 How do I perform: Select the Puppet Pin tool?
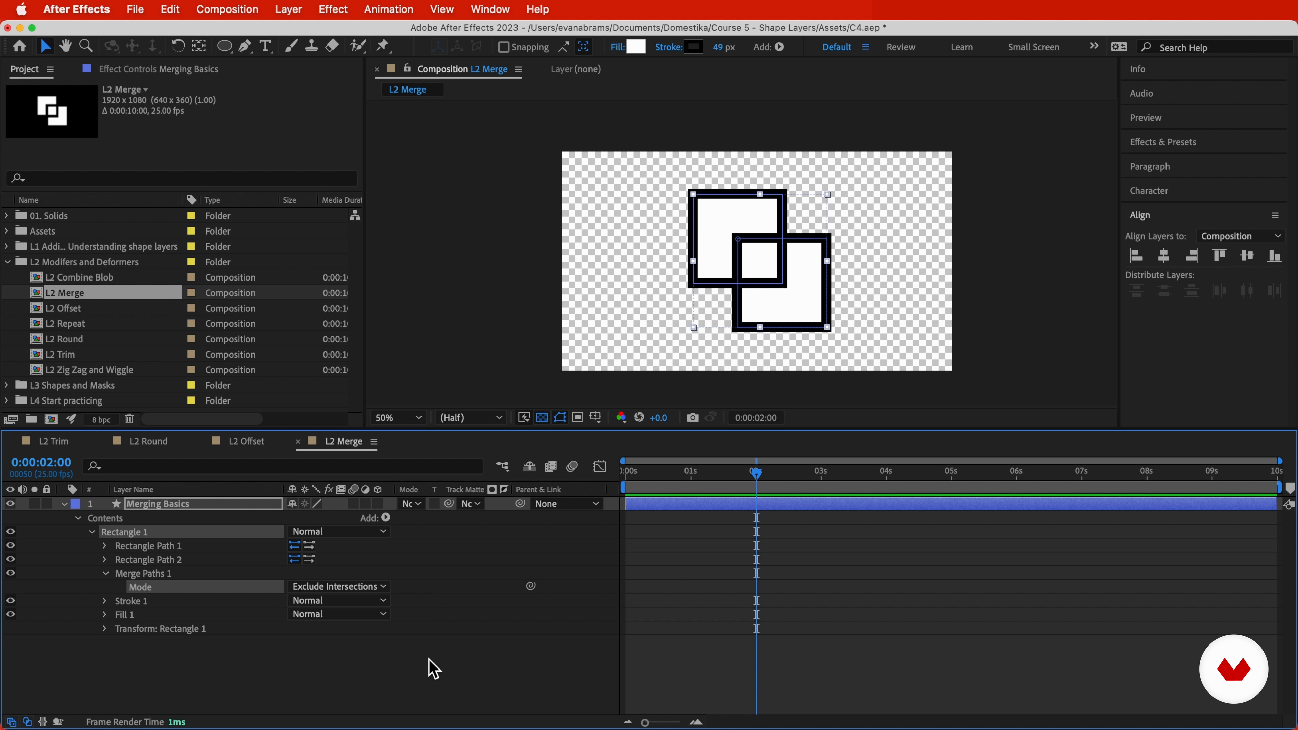click(383, 46)
